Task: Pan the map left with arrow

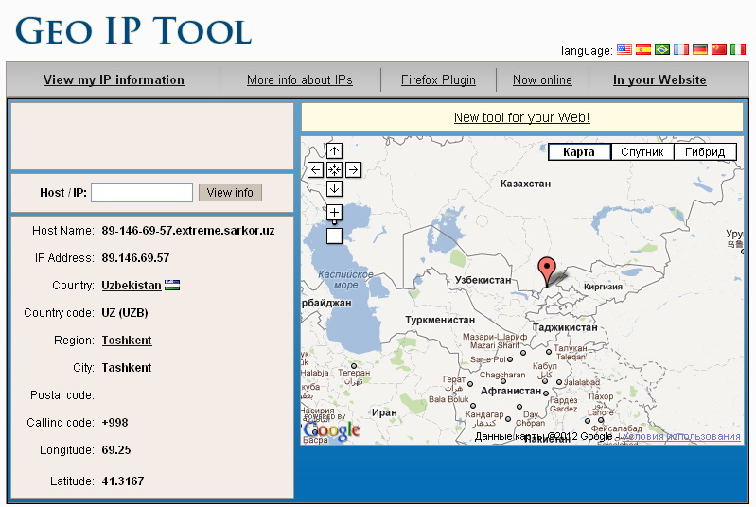Action: pyautogui.click(x=315, y=169)
